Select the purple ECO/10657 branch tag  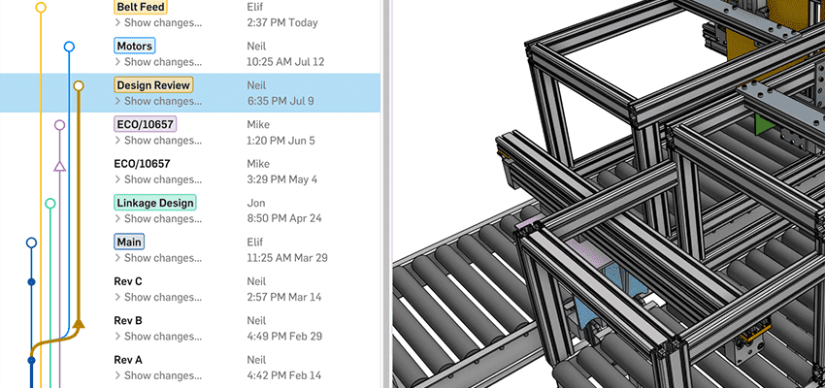click(146, 124)
